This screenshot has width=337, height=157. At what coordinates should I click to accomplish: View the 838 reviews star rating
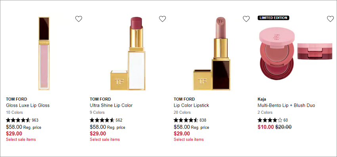coord(186,120)
